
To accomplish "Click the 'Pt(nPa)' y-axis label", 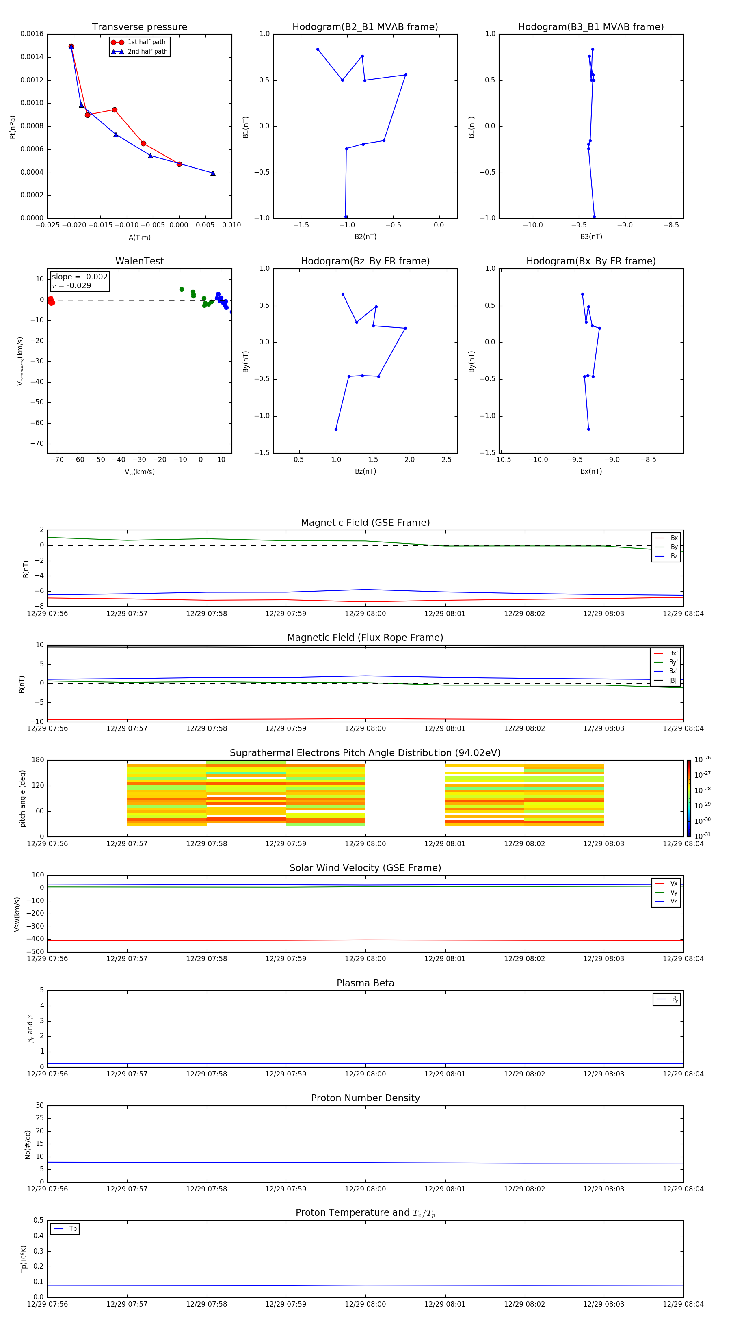I will pyautogui.click(x=13, y=127).
